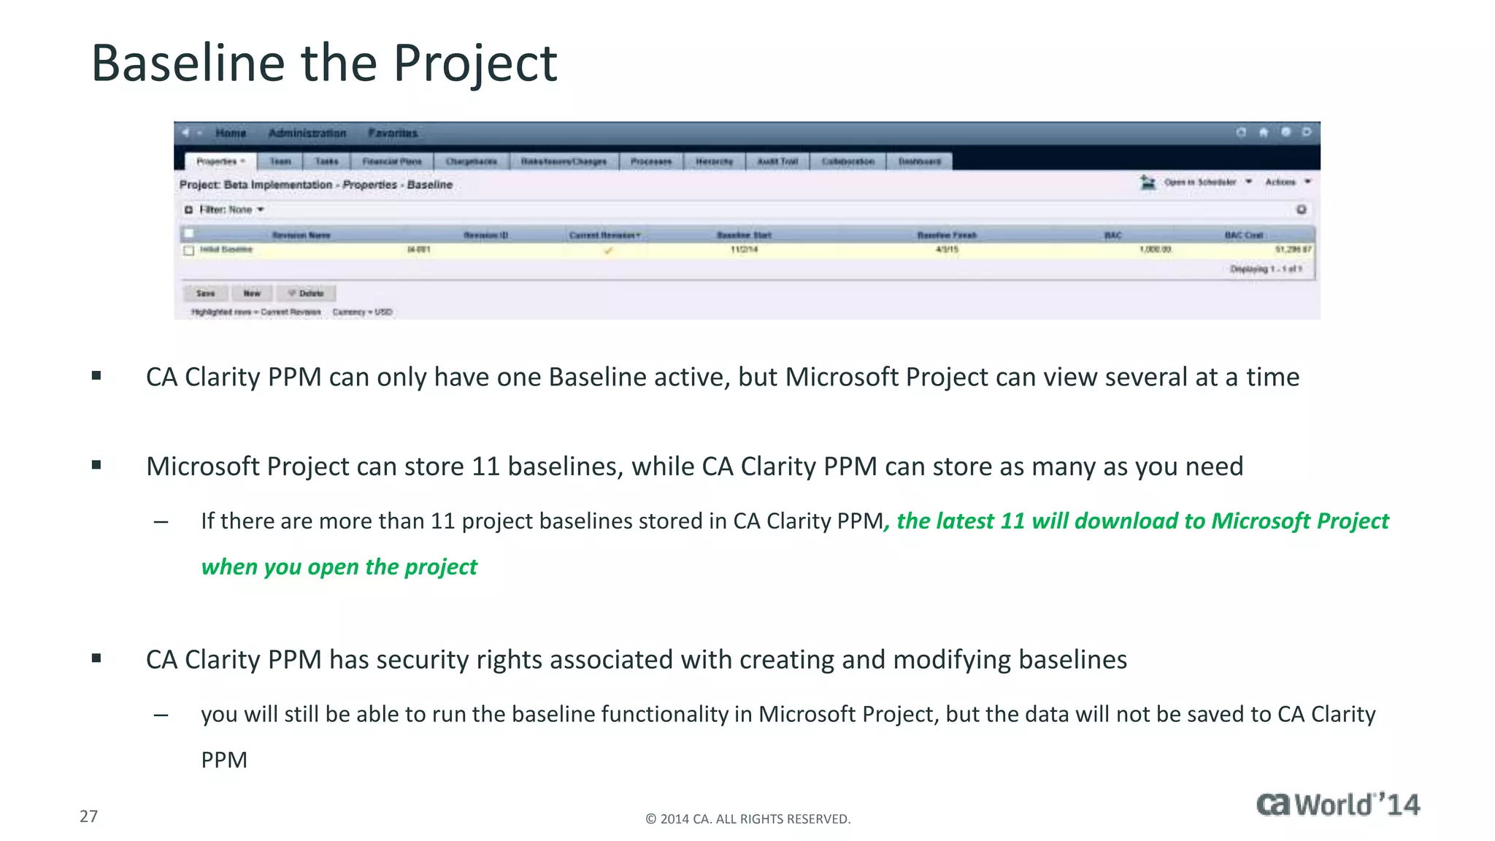Open the Risks/Issues/Changes tab
The height and width of the screenshot is (841, 1495).
pyautogui.click(x=564, y=161)
